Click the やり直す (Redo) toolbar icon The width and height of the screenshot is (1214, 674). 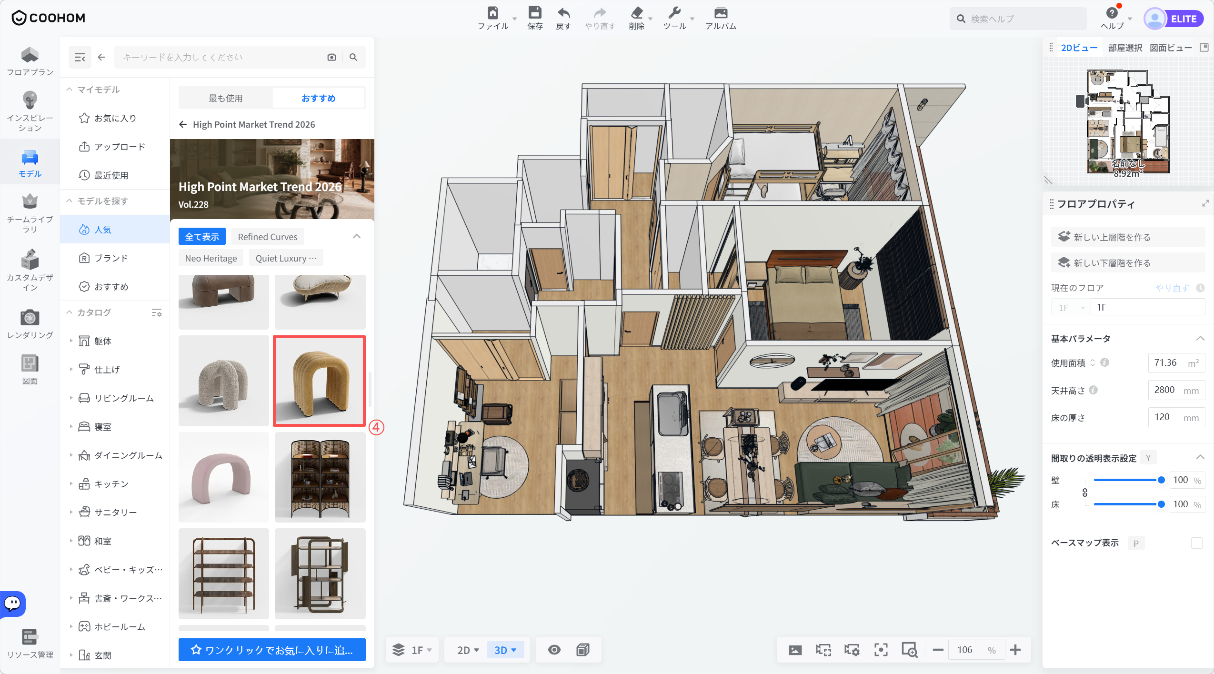coord(600,13)
